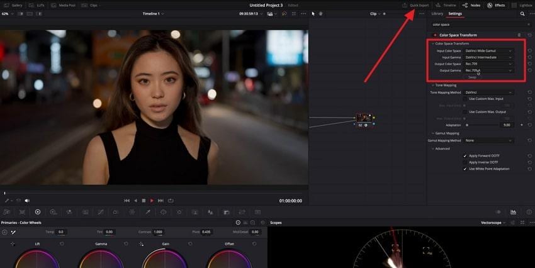Open the Output Color Space dropdown
This screenshot has height=268, width=535.
[x=488, y=64]
